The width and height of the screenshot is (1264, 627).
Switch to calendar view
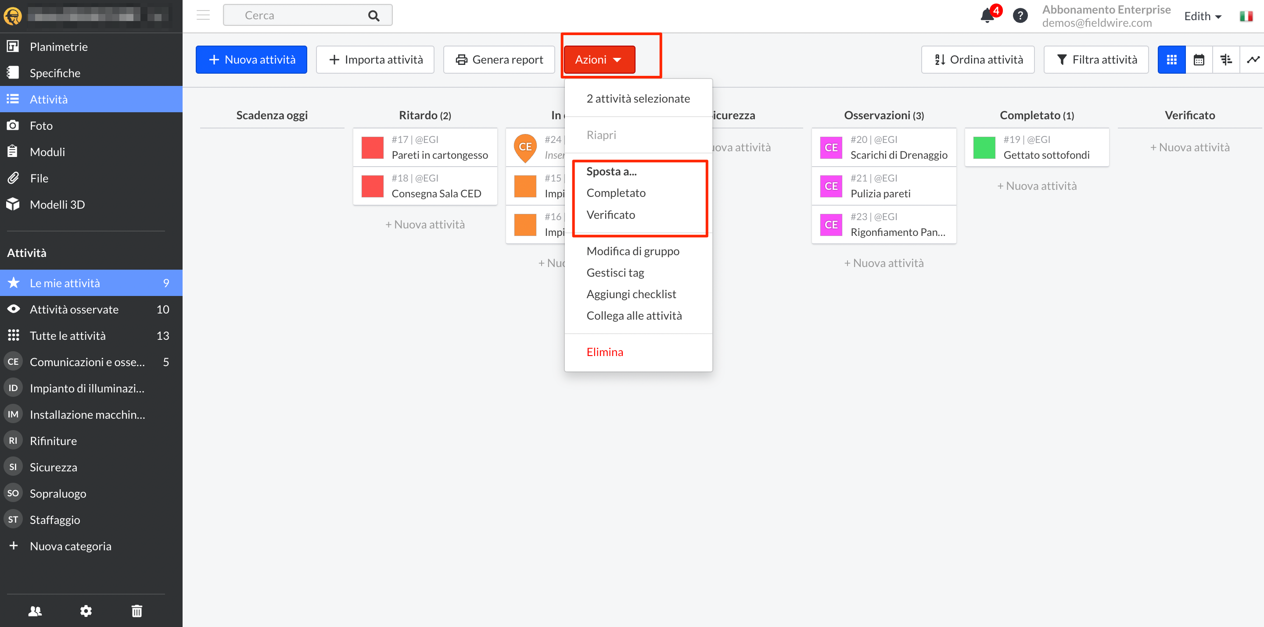click(1199, 60)
